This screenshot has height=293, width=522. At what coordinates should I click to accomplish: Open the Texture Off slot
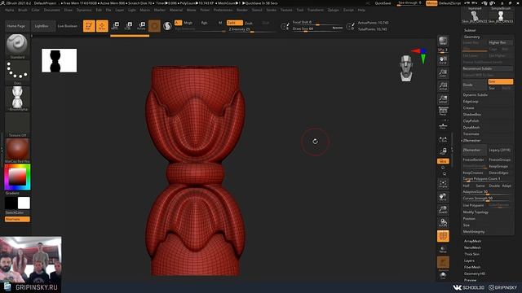pos(17,125)
